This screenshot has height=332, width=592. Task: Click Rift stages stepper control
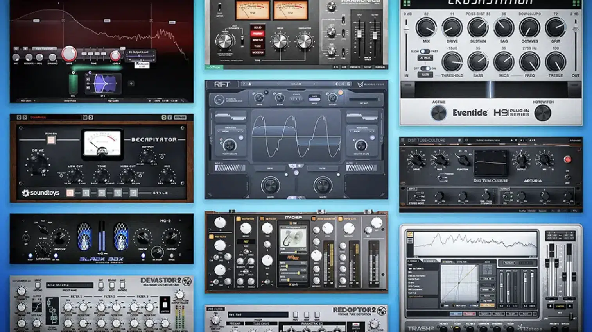tap(296, 99)
